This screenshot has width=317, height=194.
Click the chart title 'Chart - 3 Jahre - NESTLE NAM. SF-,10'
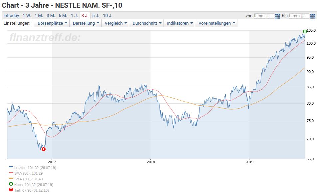pos(62,5)
